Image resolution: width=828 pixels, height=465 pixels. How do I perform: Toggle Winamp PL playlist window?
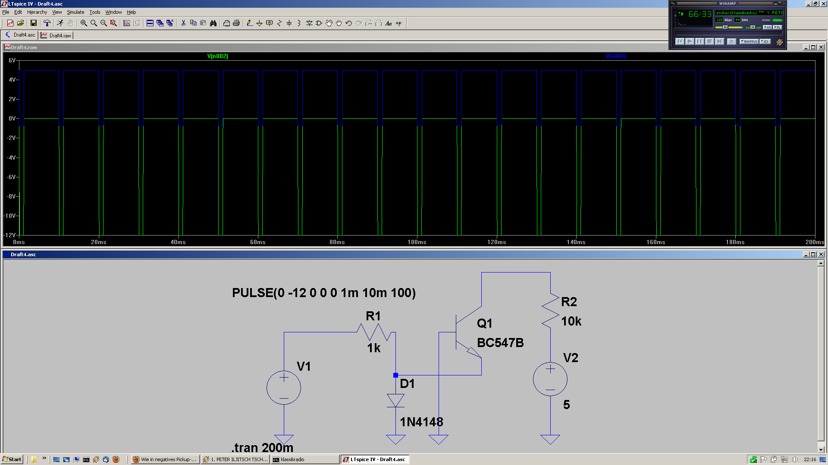pyautogui.click(x=777, y=27)
